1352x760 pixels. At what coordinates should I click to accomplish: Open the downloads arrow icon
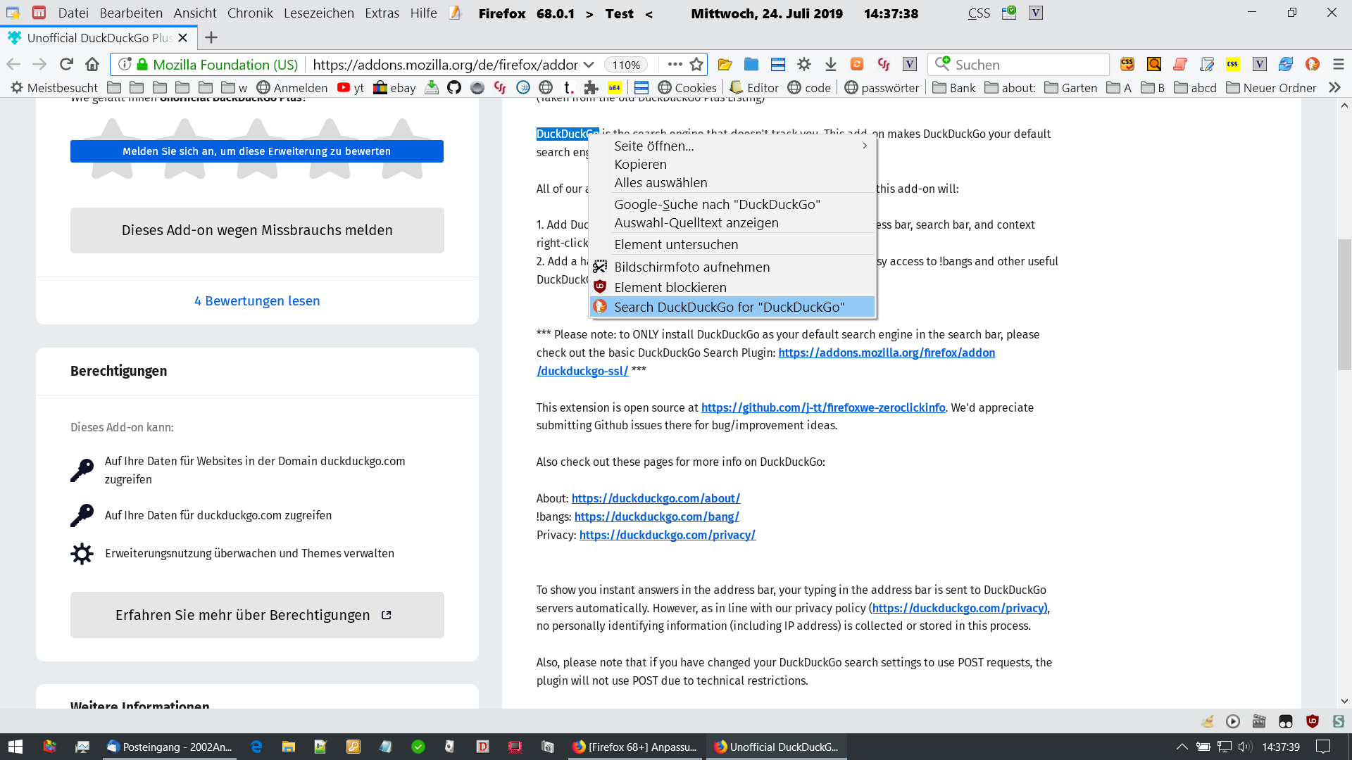(830, 64)
